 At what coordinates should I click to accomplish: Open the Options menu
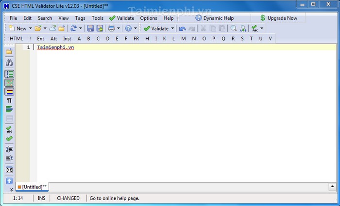(149, 18)
